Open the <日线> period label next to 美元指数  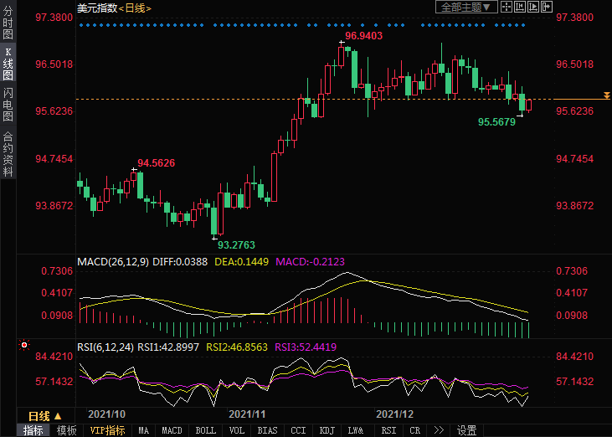(135, 8)
